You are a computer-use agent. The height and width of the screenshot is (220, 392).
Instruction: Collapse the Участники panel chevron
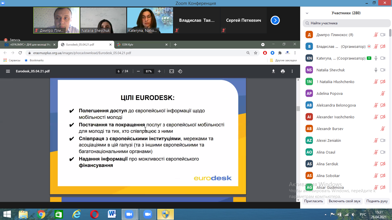click(x=307, y=13)
